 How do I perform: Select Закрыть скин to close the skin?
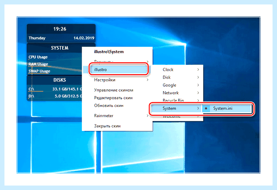tap(117, 126)
